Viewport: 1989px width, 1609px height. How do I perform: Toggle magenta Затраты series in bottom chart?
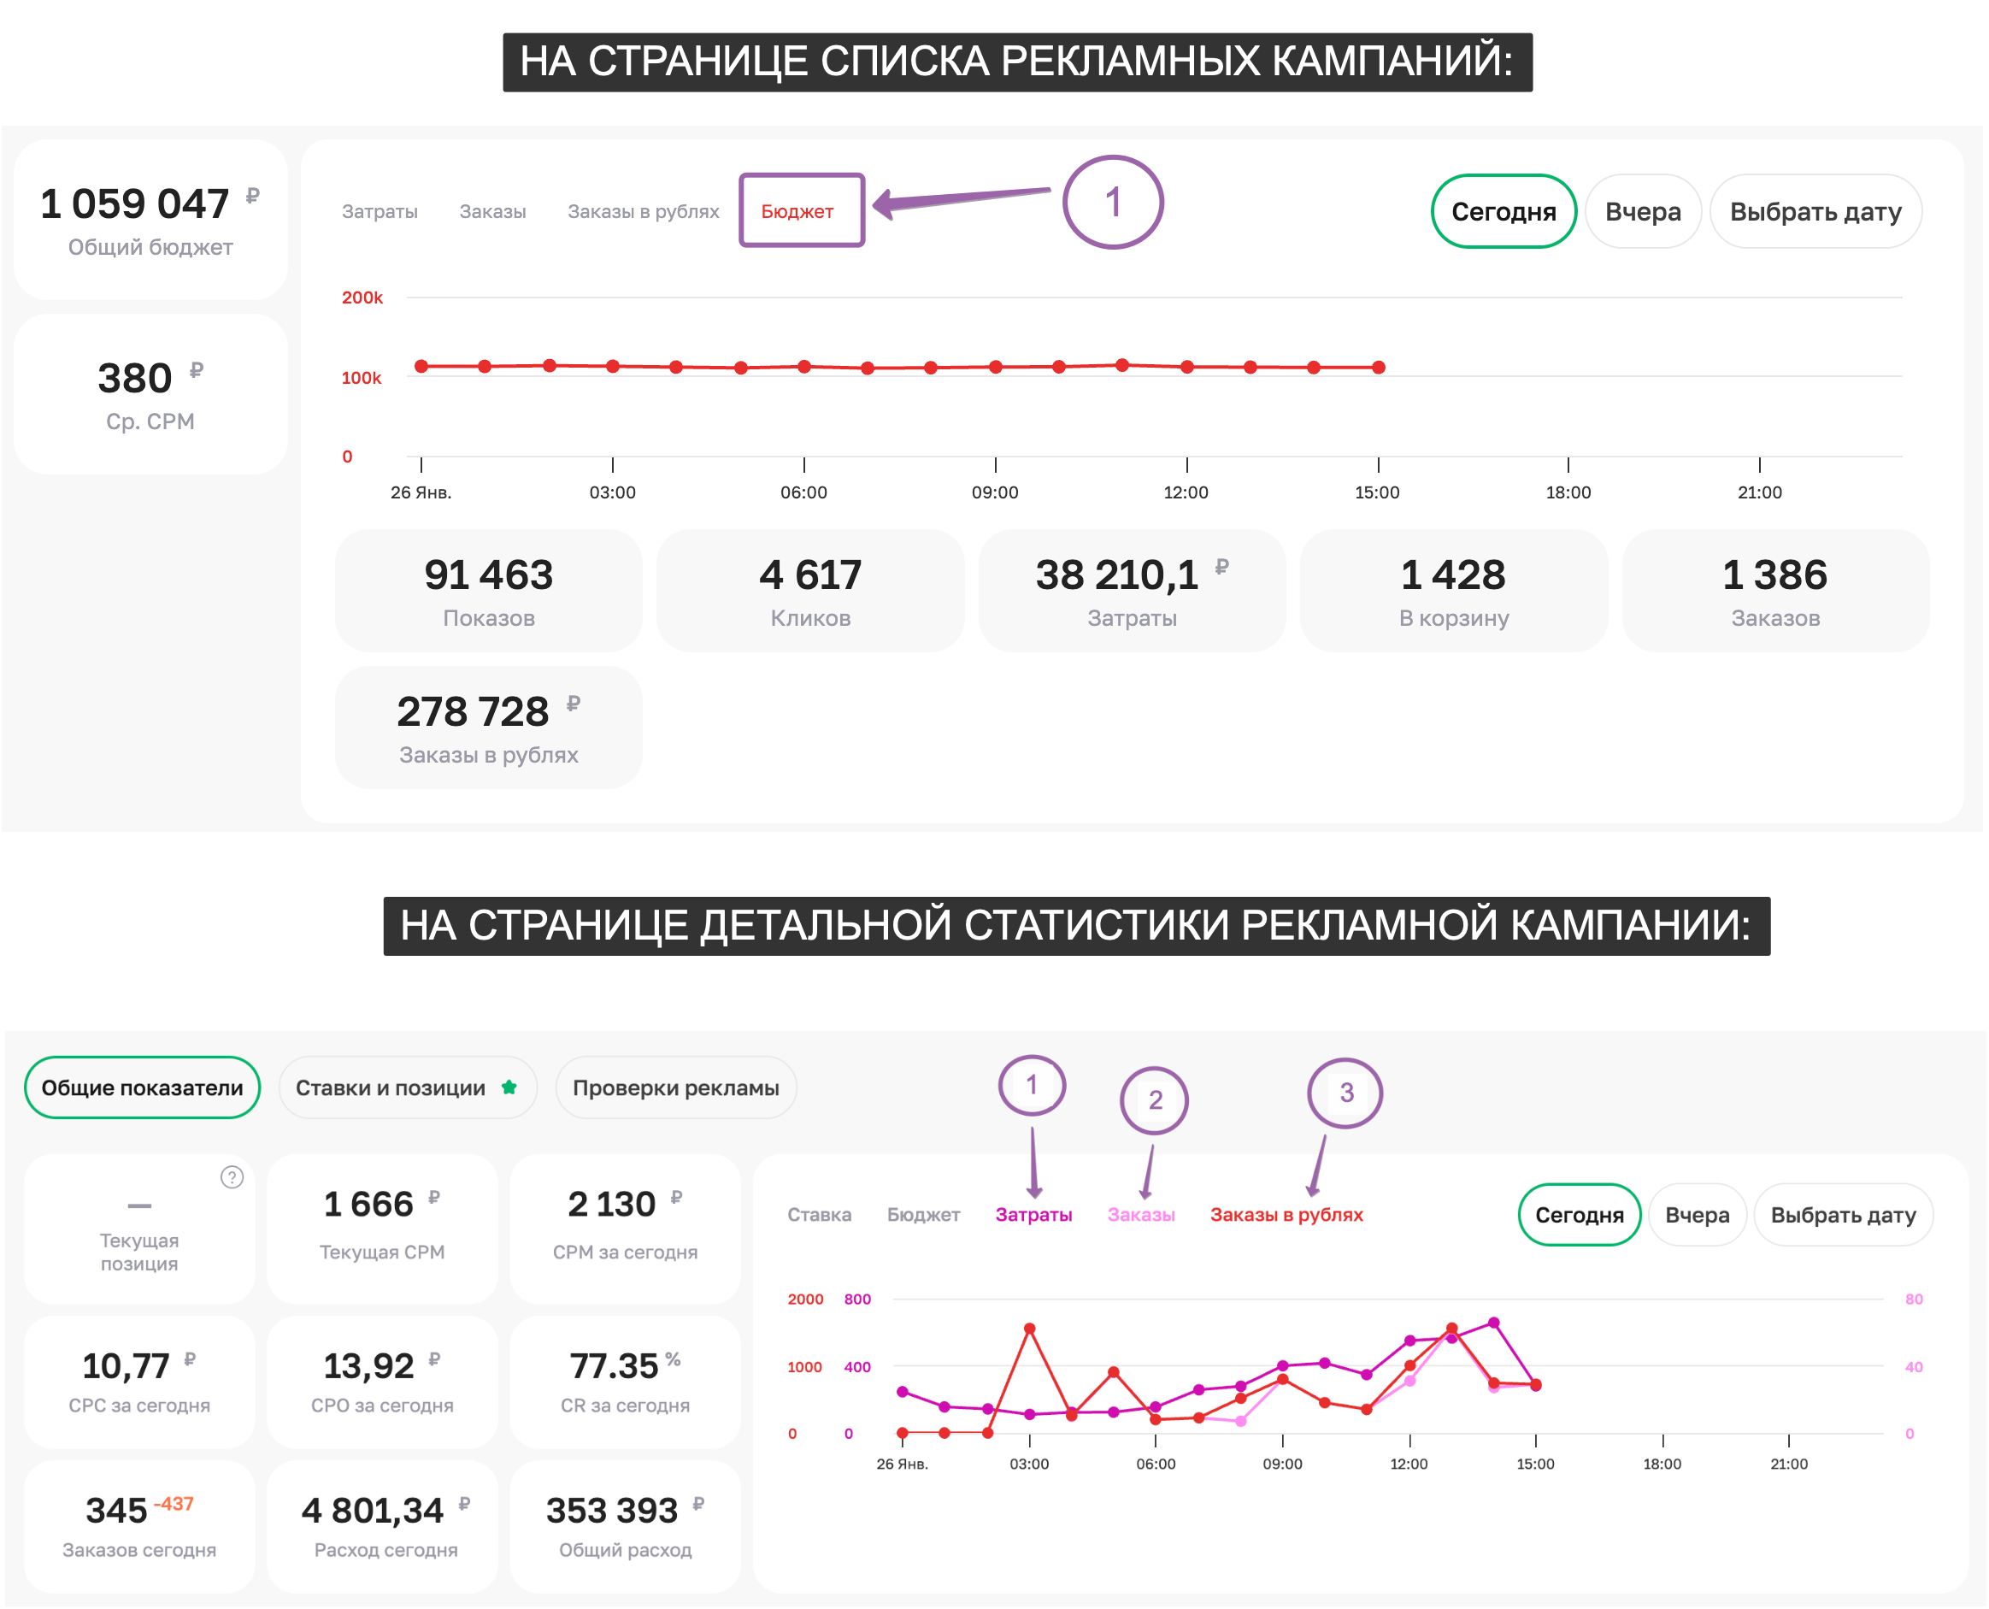coord(1033,1215)
